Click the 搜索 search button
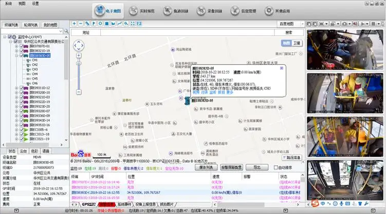386x214 pixels. pyautogui.click(x=288, y=32)
